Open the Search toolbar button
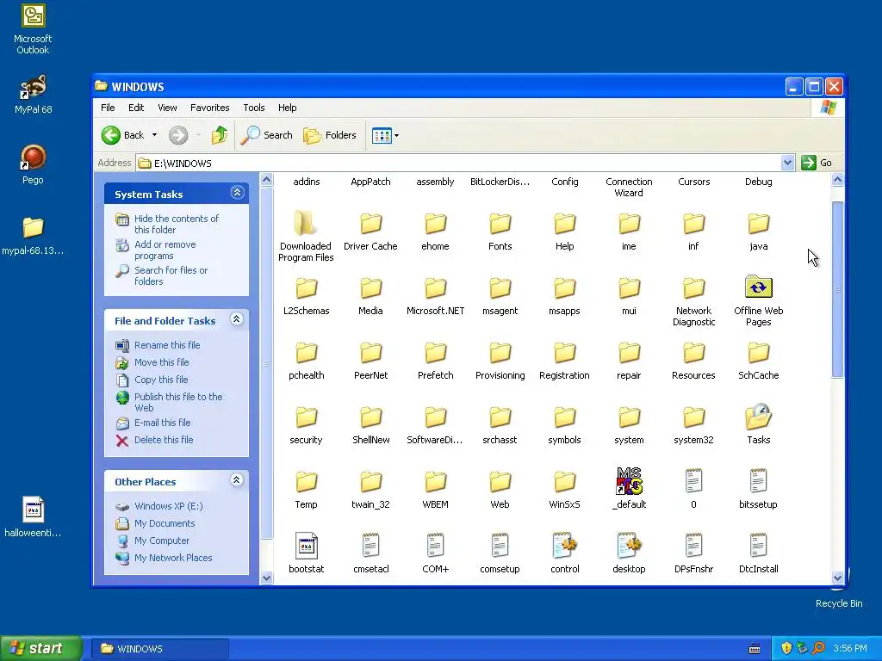This screenshot has height=661, width=882. pos(267,135)
